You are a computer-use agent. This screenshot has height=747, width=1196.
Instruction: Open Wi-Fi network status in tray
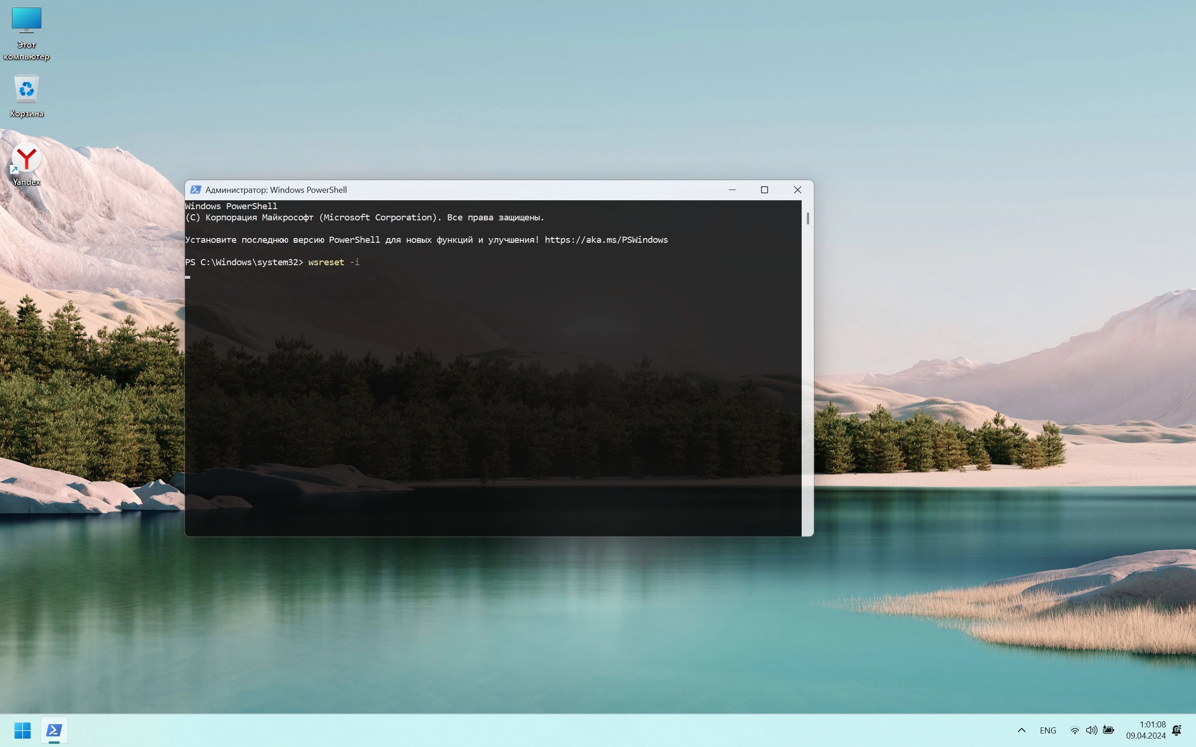click(1075, 730)
